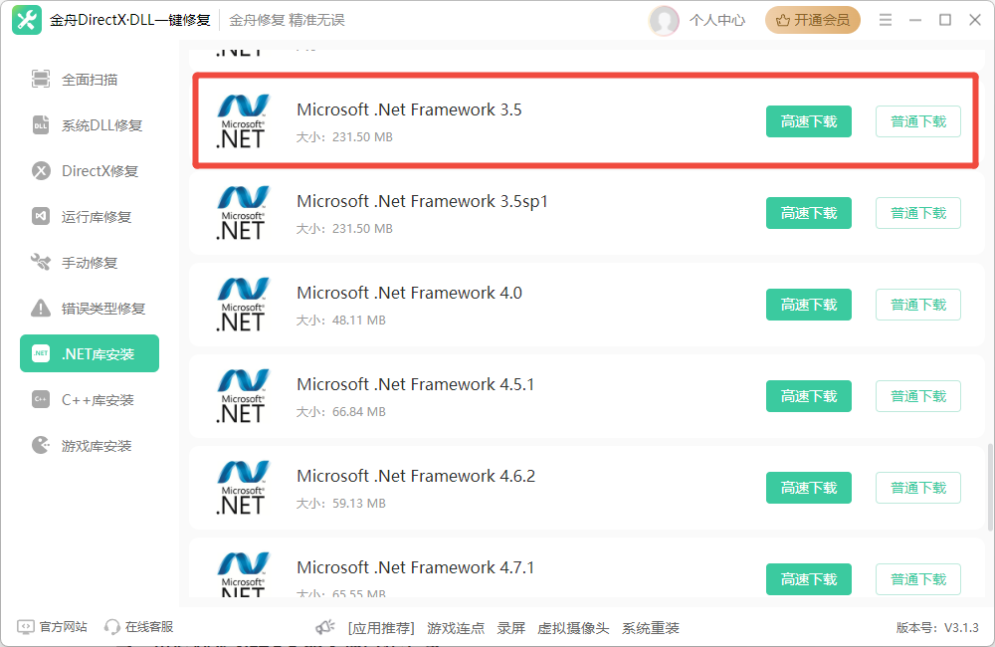Click the .NET logo of Framework 3.5
The image size is (995, 647).
(x=243, y=121)
